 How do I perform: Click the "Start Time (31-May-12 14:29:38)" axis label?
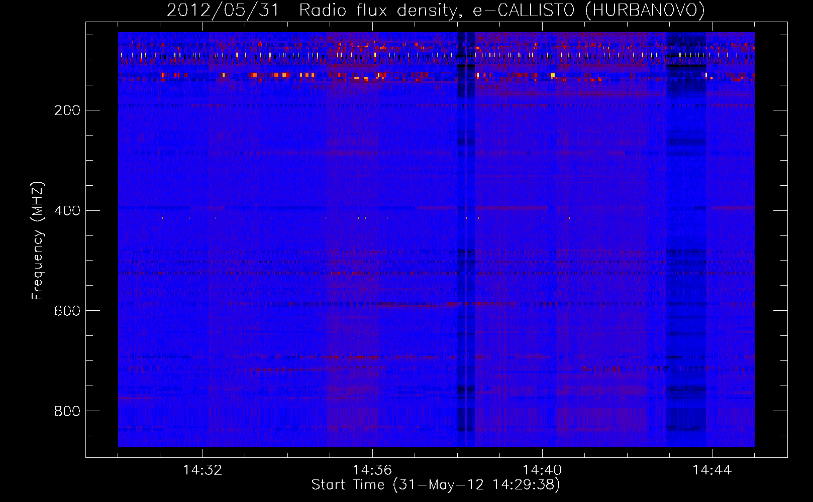436,485
